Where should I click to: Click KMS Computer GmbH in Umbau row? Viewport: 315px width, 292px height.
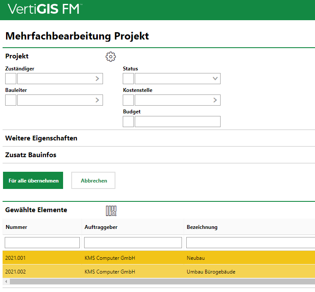[x=110, y=272]
